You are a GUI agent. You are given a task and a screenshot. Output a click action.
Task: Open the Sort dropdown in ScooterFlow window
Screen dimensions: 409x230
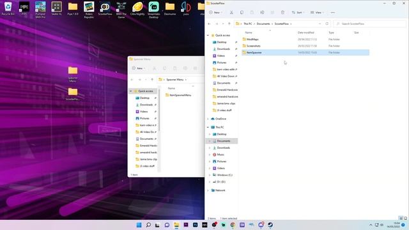[298, 13]
